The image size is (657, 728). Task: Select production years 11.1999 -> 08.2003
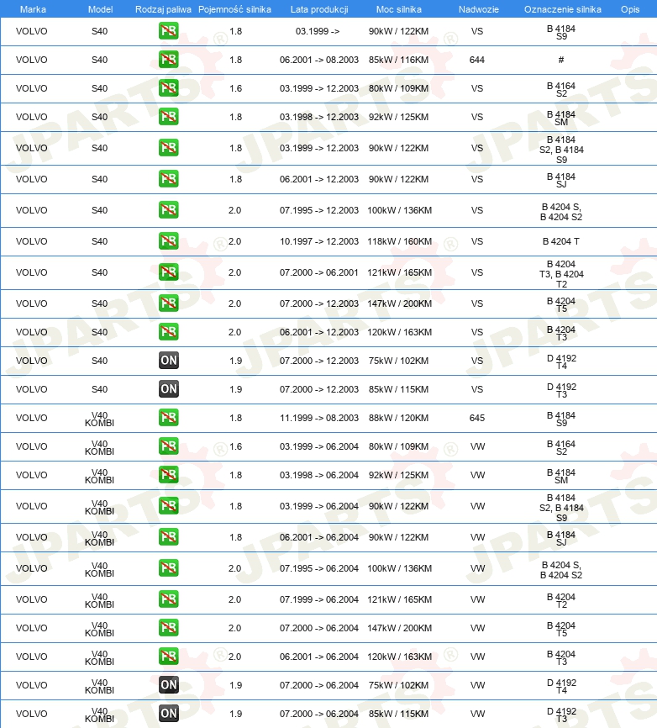coord(319,418)
